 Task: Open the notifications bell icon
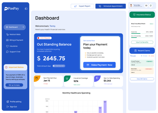tap(151, 6)
